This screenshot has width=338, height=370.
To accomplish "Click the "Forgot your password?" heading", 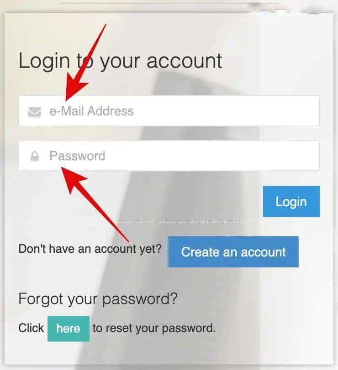I will coord(98,299).
